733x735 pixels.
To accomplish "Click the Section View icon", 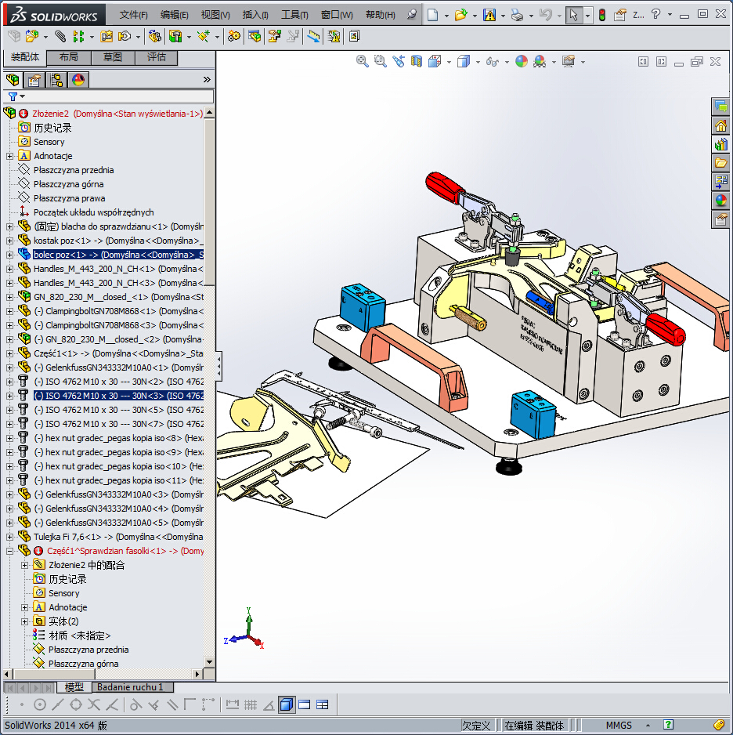I will (417, 61).
